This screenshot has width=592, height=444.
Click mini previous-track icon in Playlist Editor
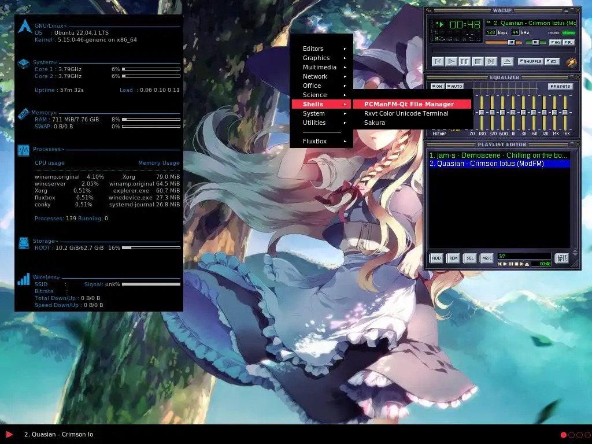[x=500, y=264]
